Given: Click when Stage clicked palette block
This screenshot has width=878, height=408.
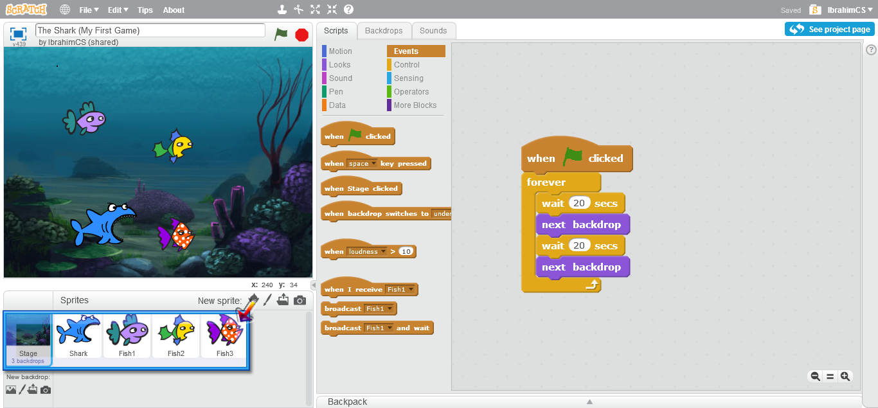Looking at the screenshot, I should click(x=361, y=188).
